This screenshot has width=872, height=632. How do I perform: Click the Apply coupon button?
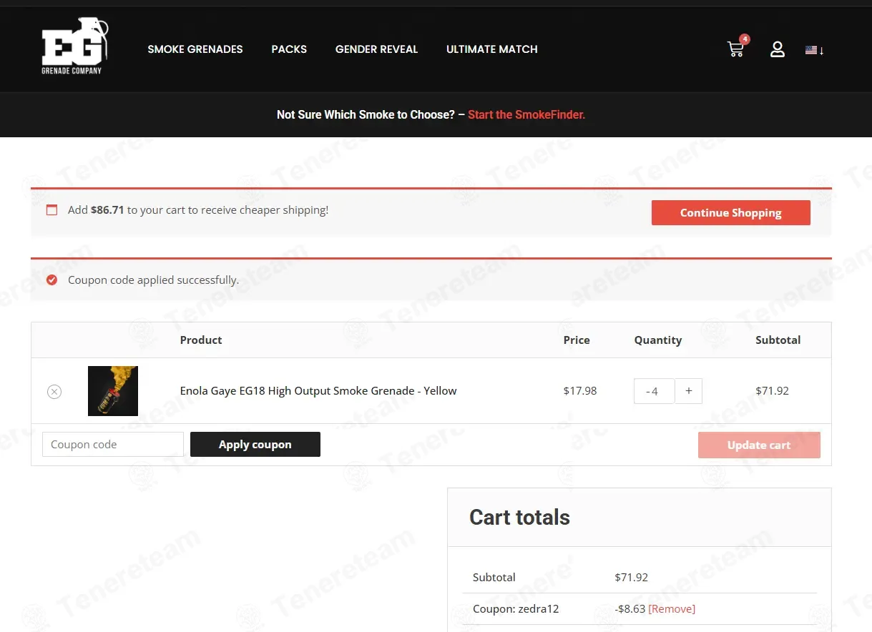coord(255,444)
